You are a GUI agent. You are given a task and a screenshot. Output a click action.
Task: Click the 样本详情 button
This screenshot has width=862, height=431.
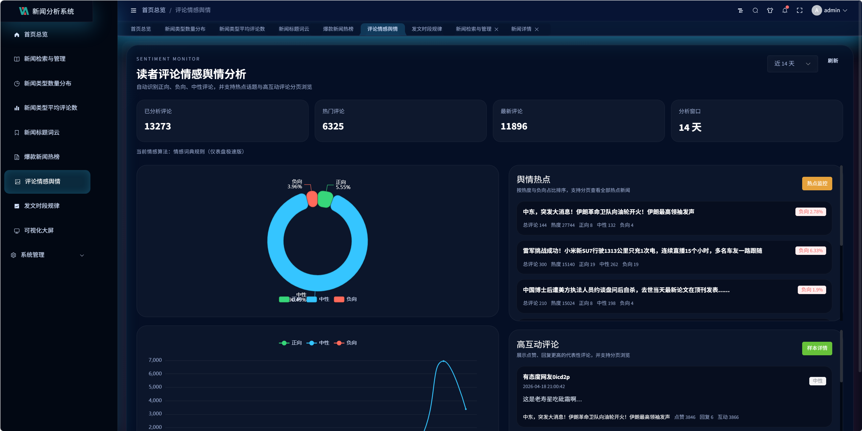817,348
